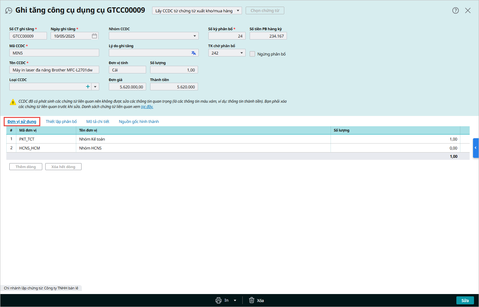Follow the 'tại đây' link

(147, 107)
